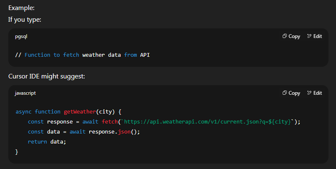
Task: Click the Edit pencil icon in the javascript block
Action: tap(309, 93)
